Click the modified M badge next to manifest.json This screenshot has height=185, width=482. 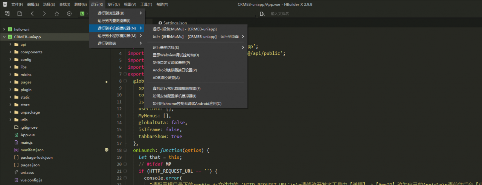pos(107,150)
